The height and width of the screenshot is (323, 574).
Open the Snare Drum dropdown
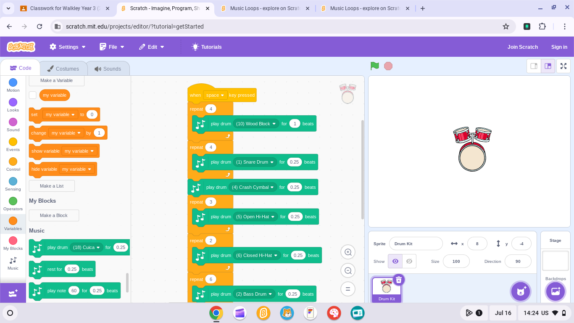point(255,162)
